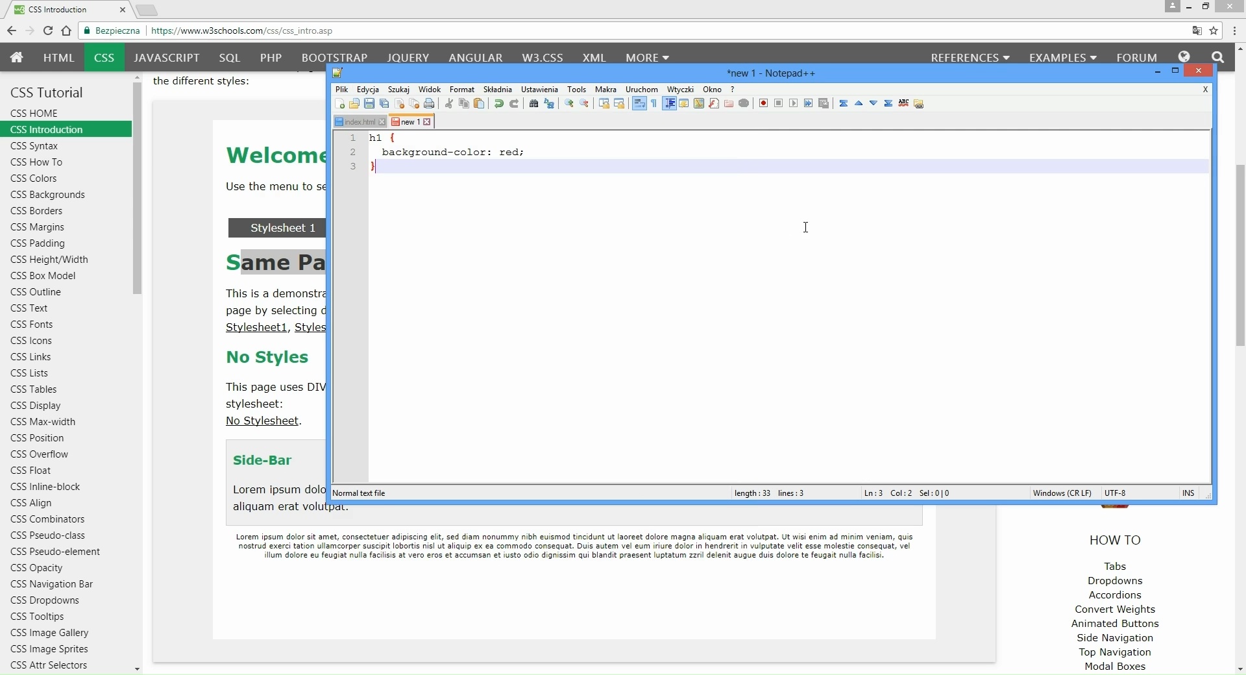Screen dimensions: 1246x675
Task: Click the Print icon in Notepad++
Action: tap(430, 104)
